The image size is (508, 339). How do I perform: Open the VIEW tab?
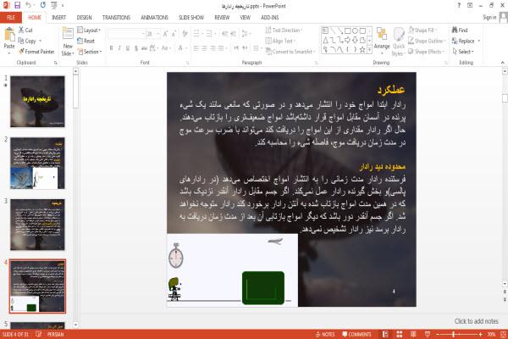coord(245,18)
